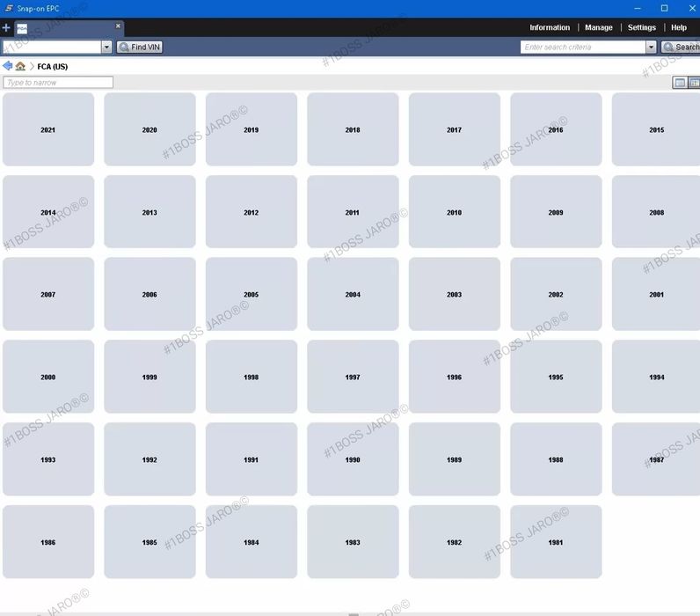This screenshot has height=616, width=700.
Task: Choose model year 1986
Action: click(x=48, y=542)
